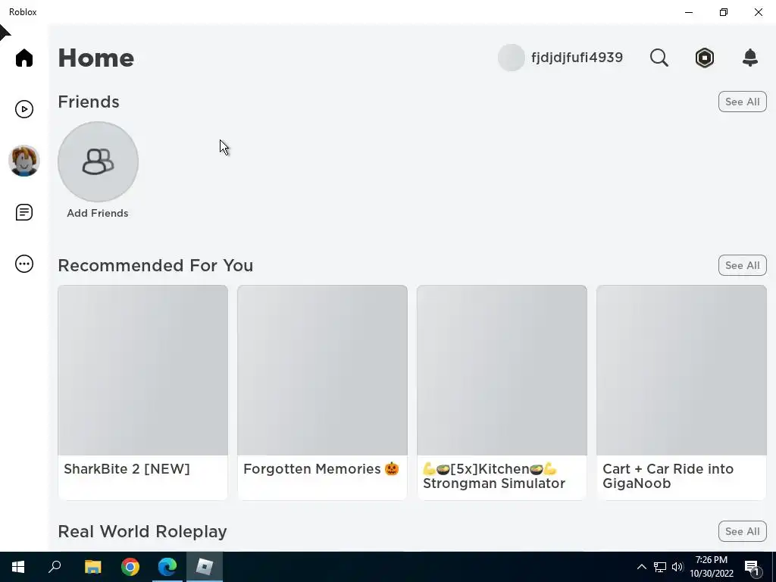Open the More ellipsis icon in sidebar
Viewport: 776px width, 582px height.
23,264
